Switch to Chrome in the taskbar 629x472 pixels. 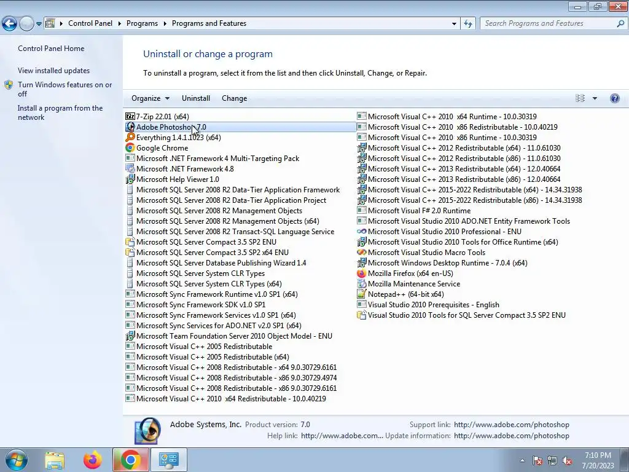coord(130,460)
